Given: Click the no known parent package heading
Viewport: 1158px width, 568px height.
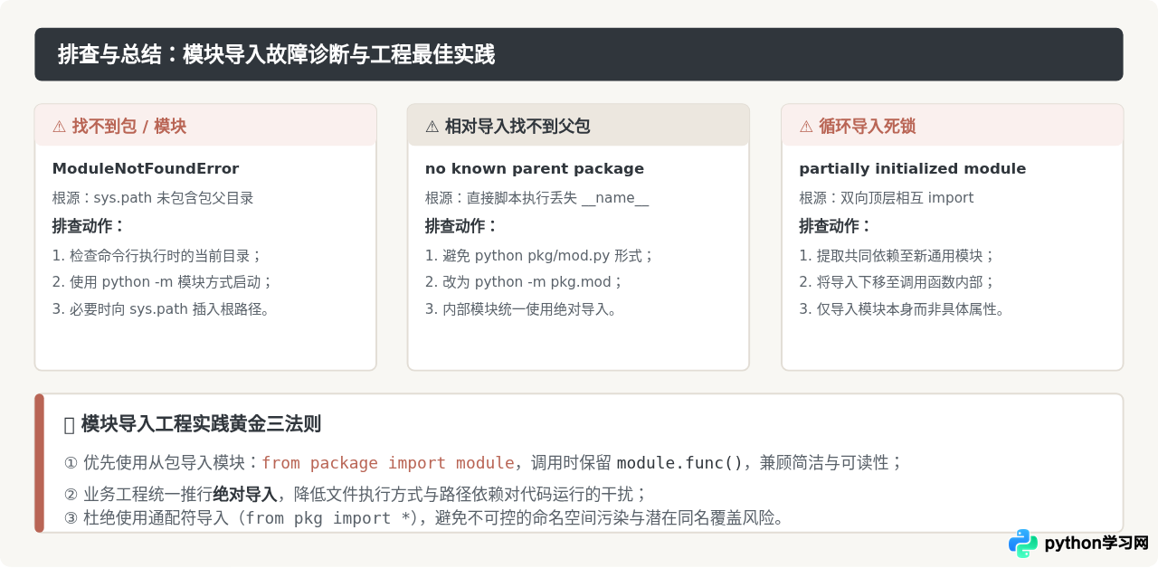Looking at the screenshot, I should (535, 168).
